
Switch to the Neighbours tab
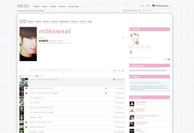pos(64,21)
